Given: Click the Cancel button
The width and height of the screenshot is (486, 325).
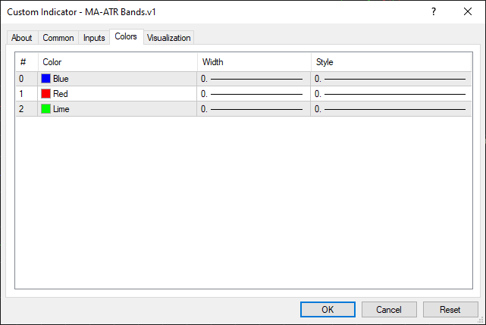Looking at the screenshot, I should [389, 309].
